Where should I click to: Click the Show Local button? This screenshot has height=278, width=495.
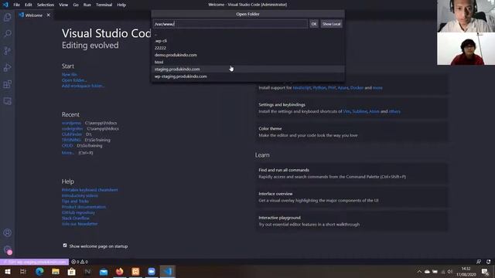click(332, 24)
